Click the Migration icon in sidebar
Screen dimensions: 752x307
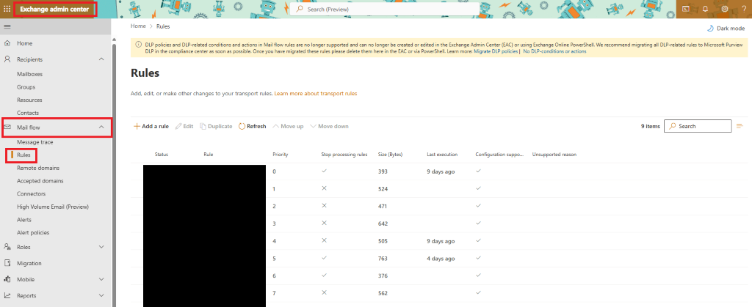(x=7, y=263)
